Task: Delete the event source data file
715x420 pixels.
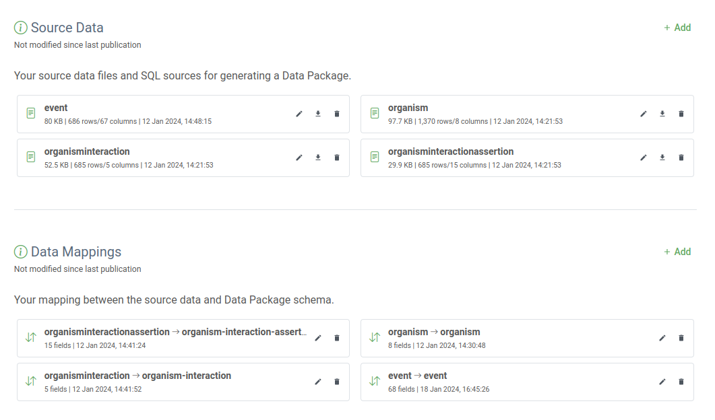Action: 337,114
